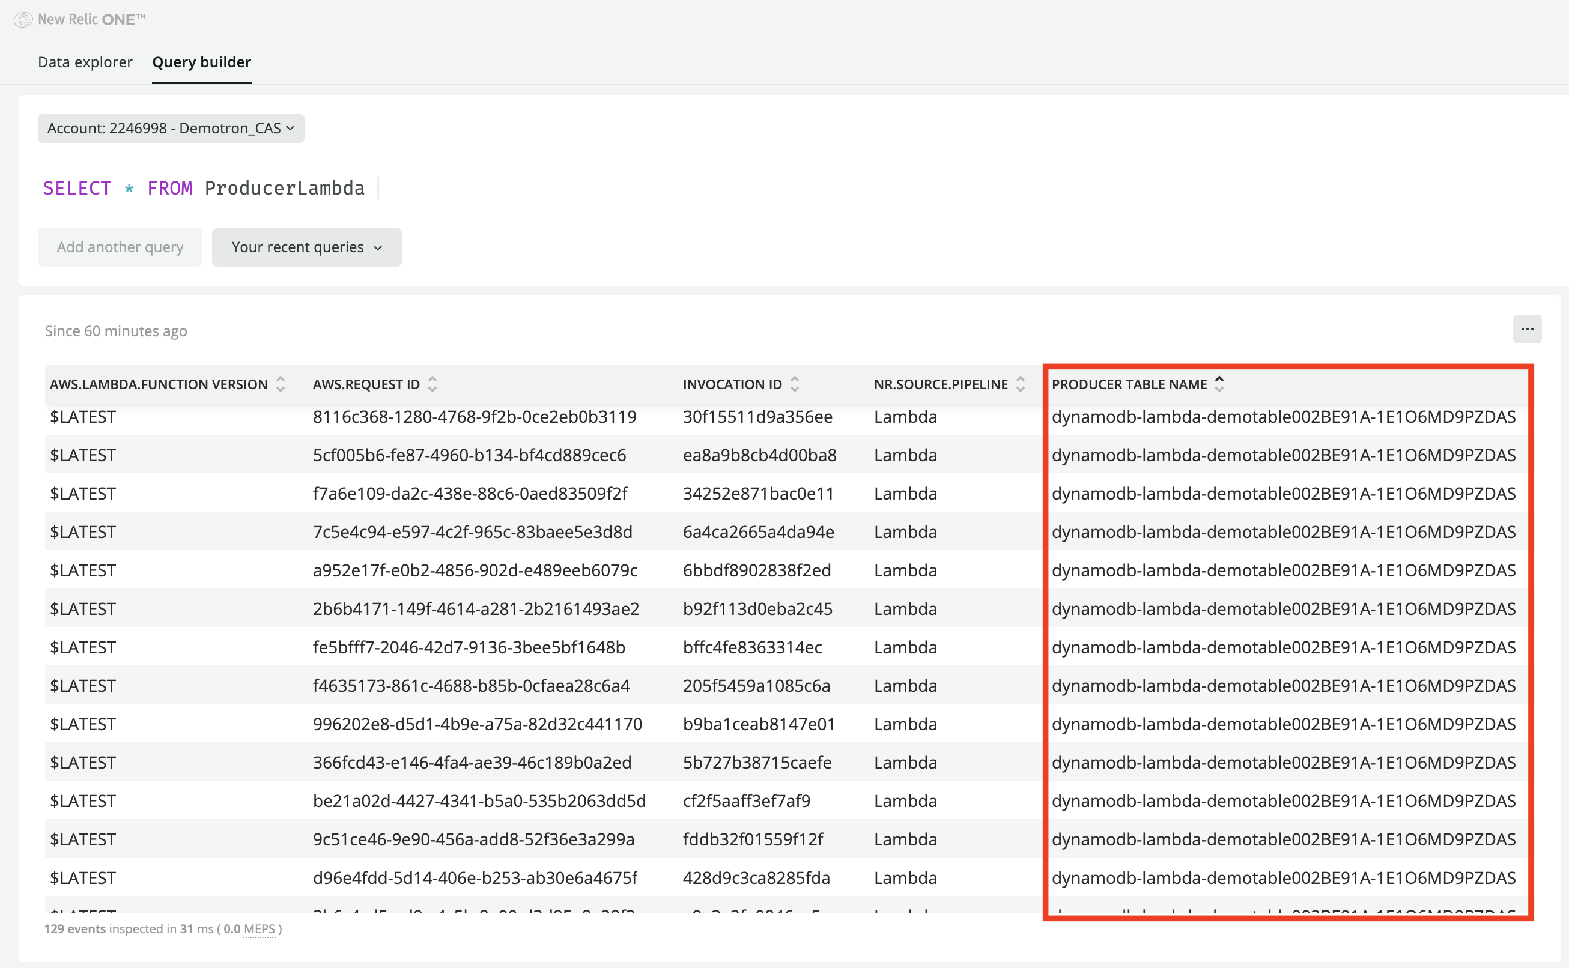Click Add another query button
This screenshot has height=968, width=1569.
[120, 247]
